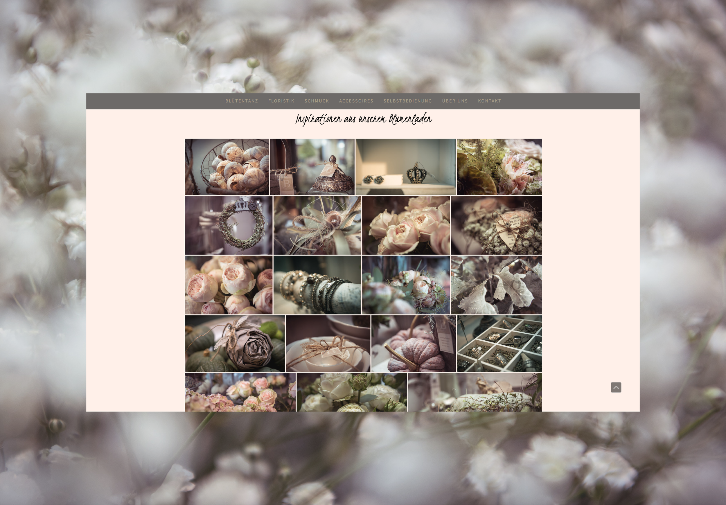This screenshot has width=726, height=505.
Task: Open the pink pumpkin thumbnail
Action: point(413,344)
